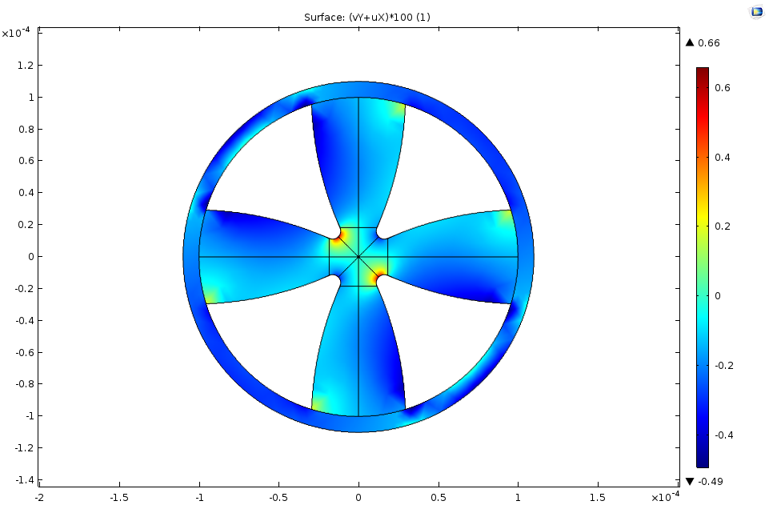Click the plot title 'Surface: (vY+uX)*100 (1)'
Viewport: 769px width, 505px height.
[x=372, y=17]
